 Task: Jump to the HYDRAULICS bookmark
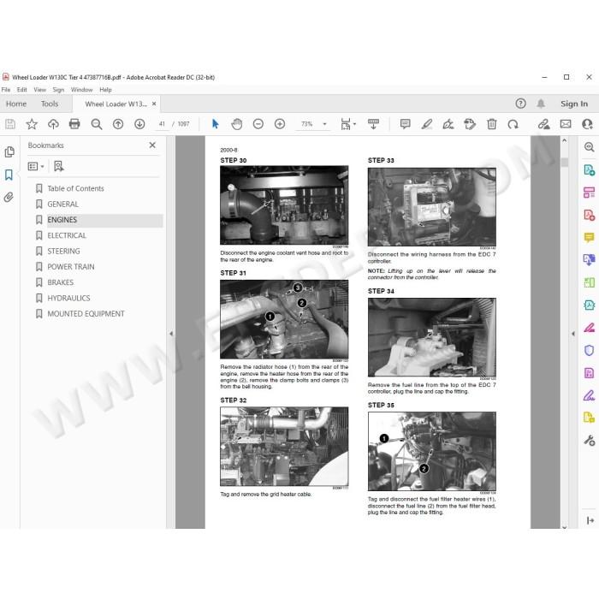click(x=68, y=298)
